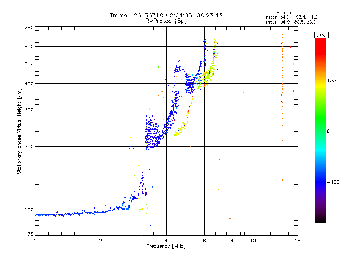
Task: Select the 'mean, sd,O: -98.4, 14.2' line
Action: point(291,17)
